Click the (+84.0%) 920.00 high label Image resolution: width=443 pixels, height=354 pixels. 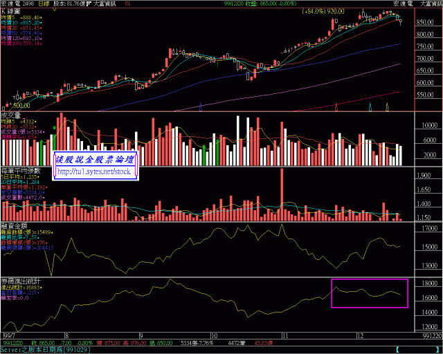coord(323,12)
